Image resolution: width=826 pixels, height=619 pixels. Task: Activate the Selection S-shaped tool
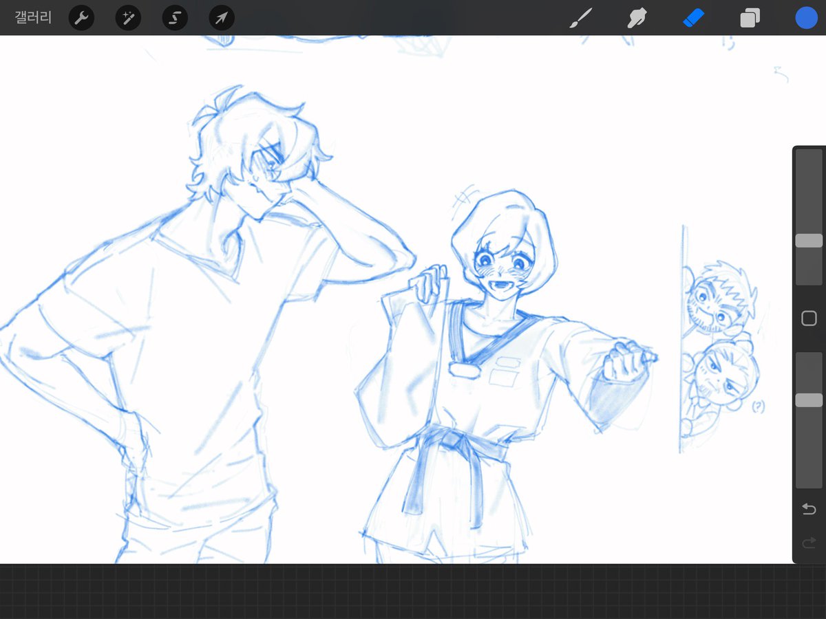click(x=175, y=18)
